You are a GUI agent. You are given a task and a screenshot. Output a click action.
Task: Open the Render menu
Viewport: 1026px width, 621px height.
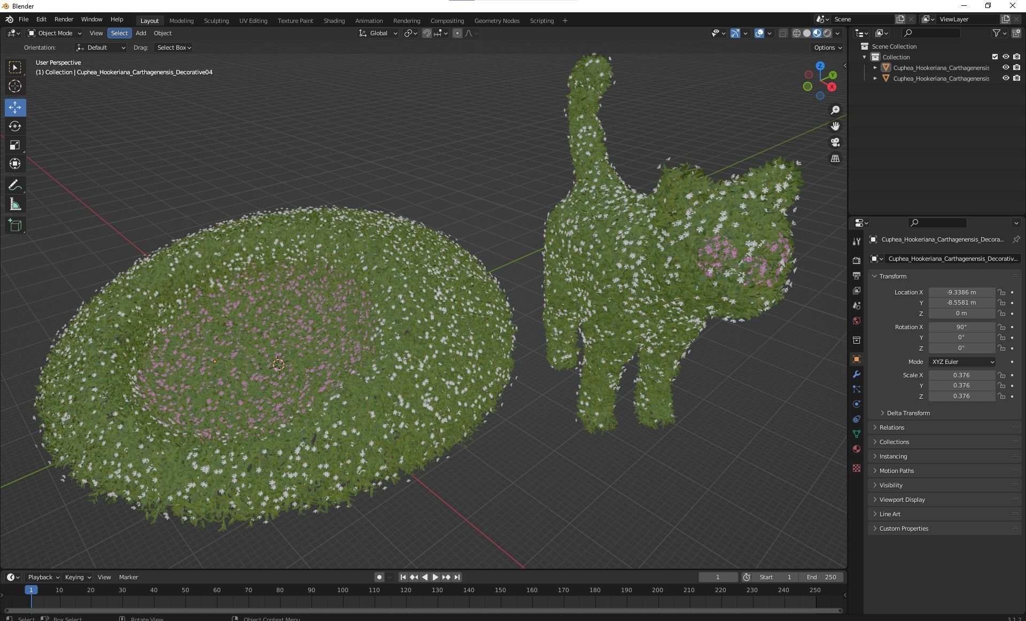(x=64, y=19)
